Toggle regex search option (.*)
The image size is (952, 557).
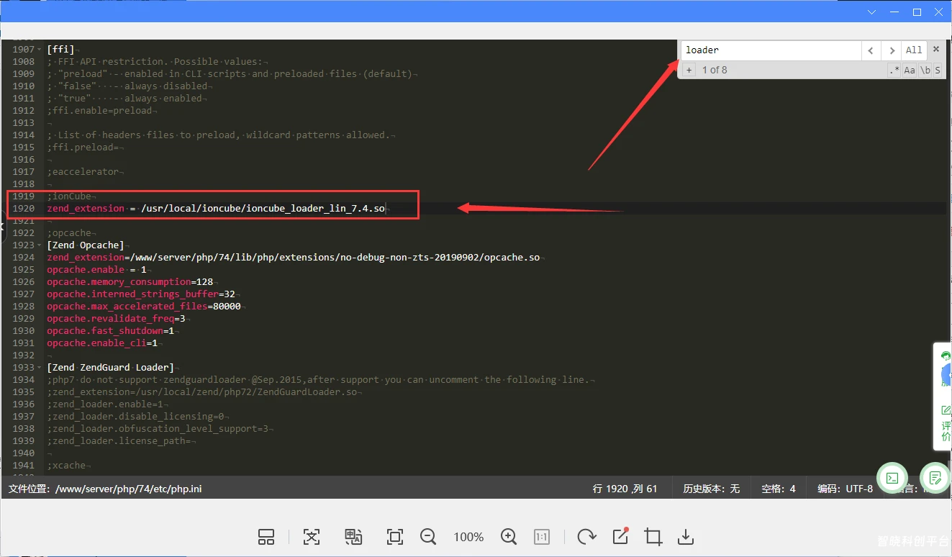894,70
